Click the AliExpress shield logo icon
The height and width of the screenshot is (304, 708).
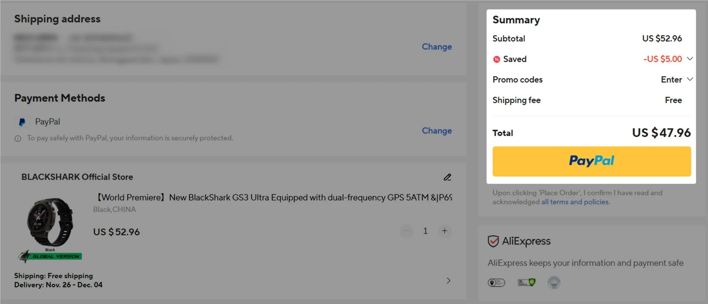[x=493, y=241]
